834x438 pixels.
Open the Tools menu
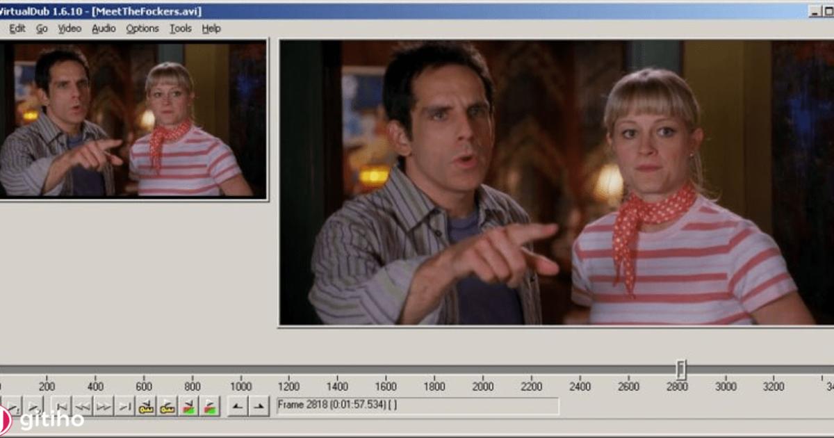pyautogui.click(x=181, y=29)
